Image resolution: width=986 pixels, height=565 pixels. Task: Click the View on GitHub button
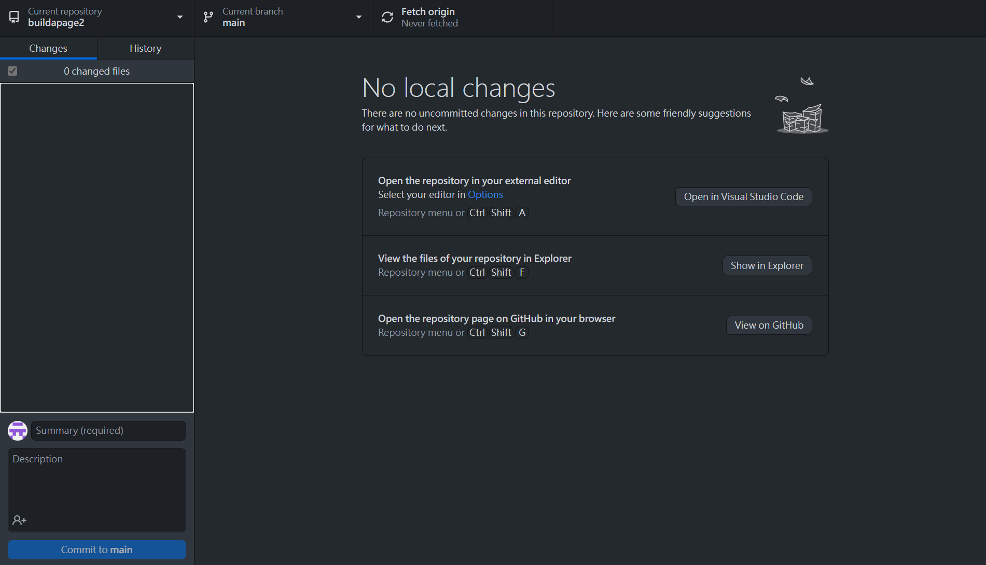pos(769,326)
